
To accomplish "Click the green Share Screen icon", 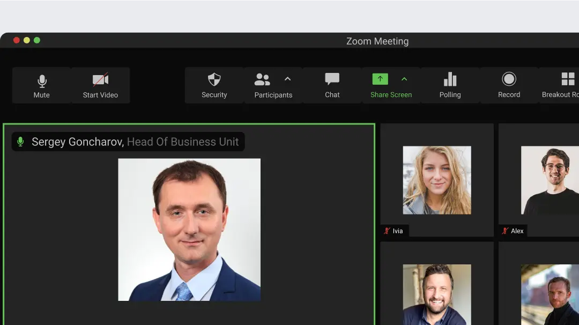I will click(380, 79).
